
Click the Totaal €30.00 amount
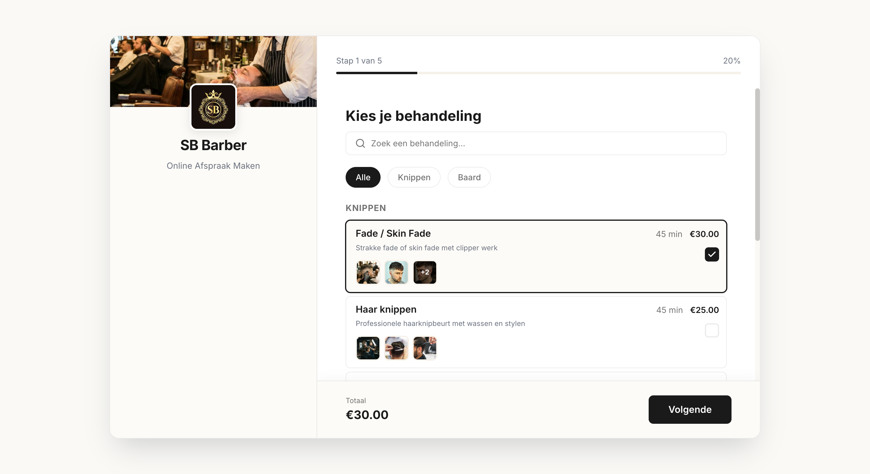point(367,415)
